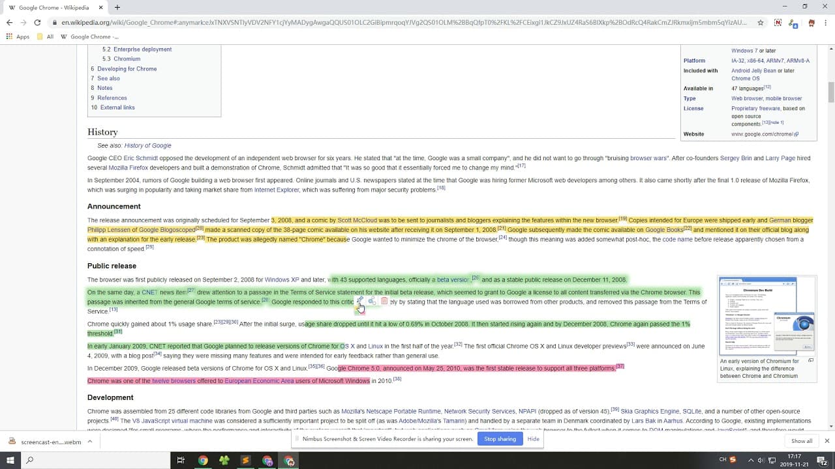Open download options arrow for screencast webm
The height and width of the screenshot is (469, 835).
click(89, 441)
